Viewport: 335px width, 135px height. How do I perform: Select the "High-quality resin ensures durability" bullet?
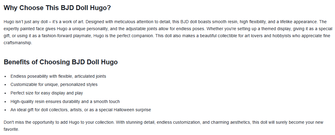coord(65,101)
